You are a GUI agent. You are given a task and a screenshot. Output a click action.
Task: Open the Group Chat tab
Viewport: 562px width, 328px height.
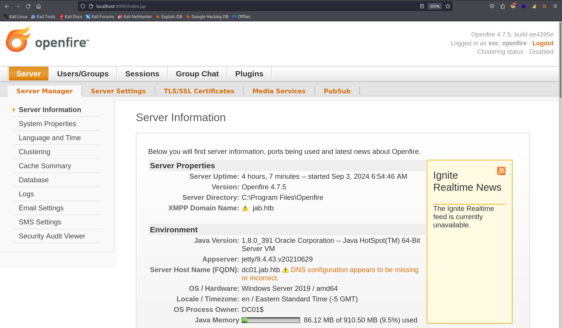tap(197, 74)
